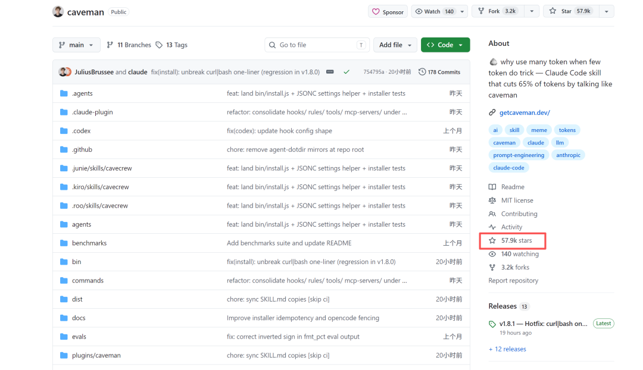Select the caveman topic tag
Image resolution: width=643 pixels, height=370 pixels.
tap(504, 143)
